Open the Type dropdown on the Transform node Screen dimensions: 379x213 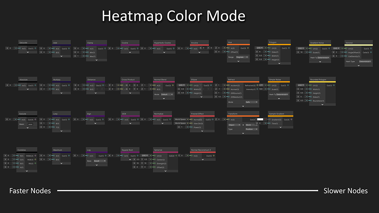(x=251, y=129)
